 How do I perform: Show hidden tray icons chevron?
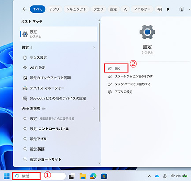[x=150, y=176]
